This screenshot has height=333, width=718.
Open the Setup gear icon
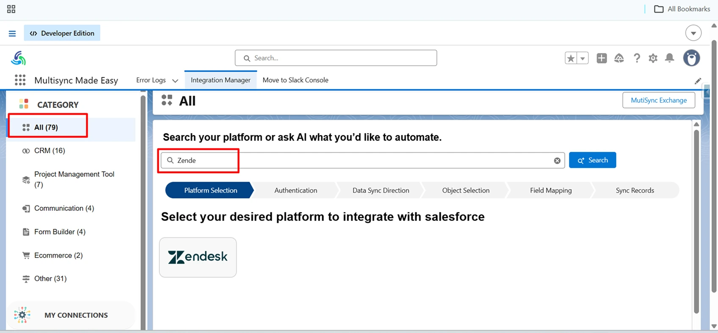653,58
